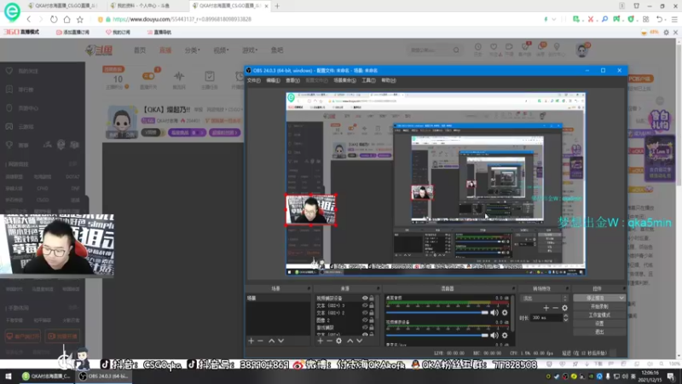Expand the stop streaming button dropdown arrow
The width and height of the screenshot is (682, 384).
(621, 298)
